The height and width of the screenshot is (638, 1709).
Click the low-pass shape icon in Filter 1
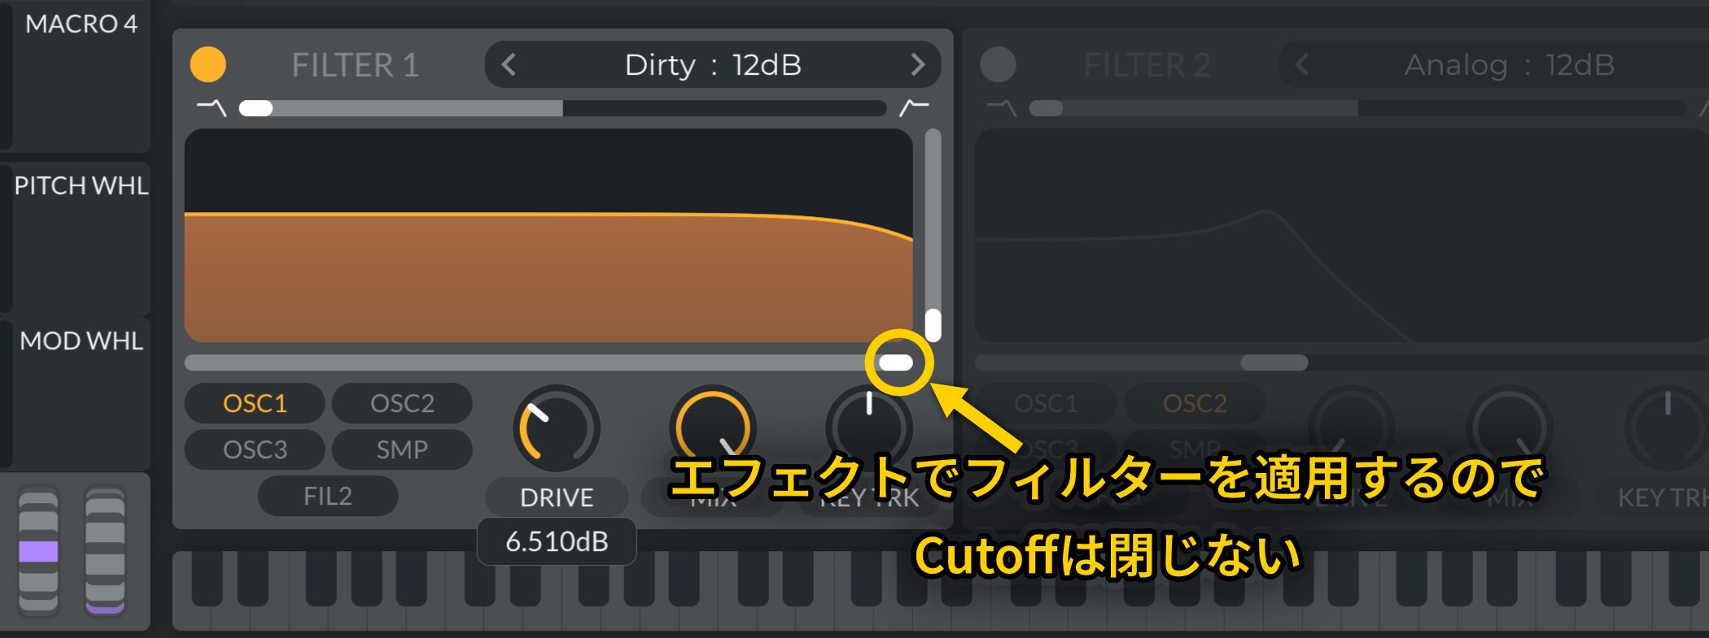(x=212, y=107)
